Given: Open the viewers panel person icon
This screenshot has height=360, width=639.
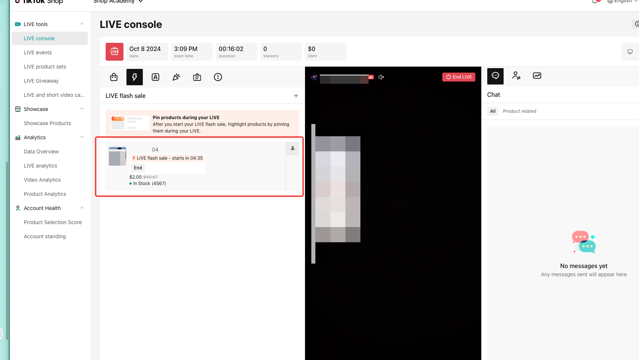Looking at the screenshot, I should click(516, 76).
